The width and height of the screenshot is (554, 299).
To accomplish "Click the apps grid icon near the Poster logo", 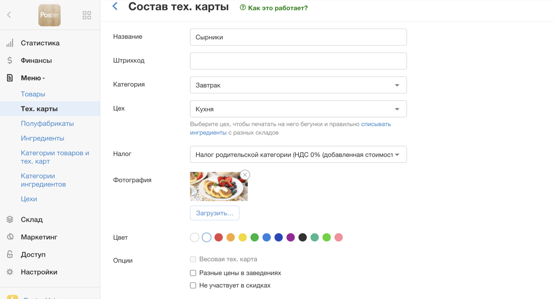I will pos(87,15).
